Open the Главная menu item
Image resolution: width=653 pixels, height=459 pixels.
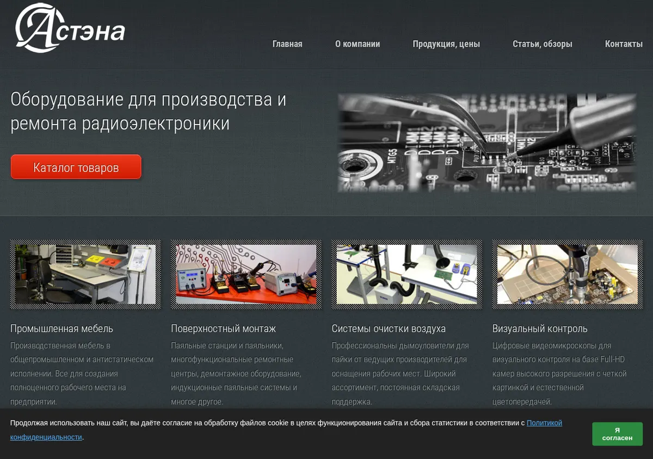(287, 44)
